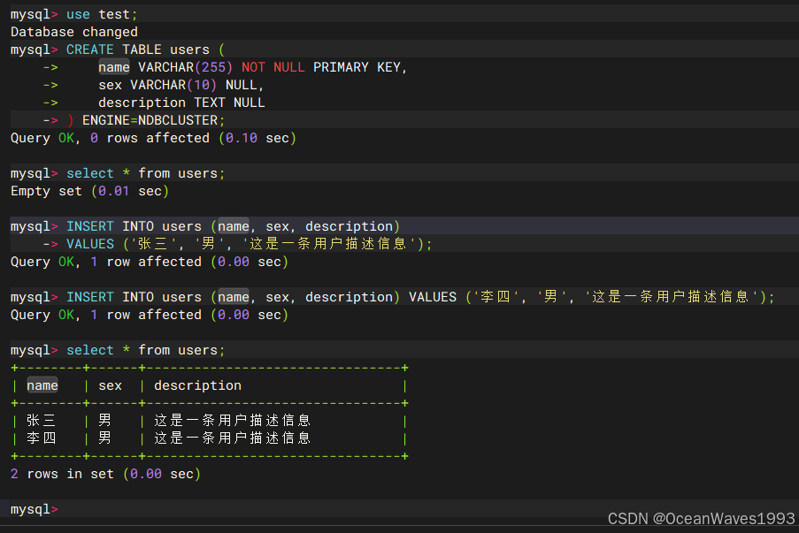Click the 'ENGINE=NDBCLUSTER;' text
The image size is (799, 533).
tap(153, 120)
